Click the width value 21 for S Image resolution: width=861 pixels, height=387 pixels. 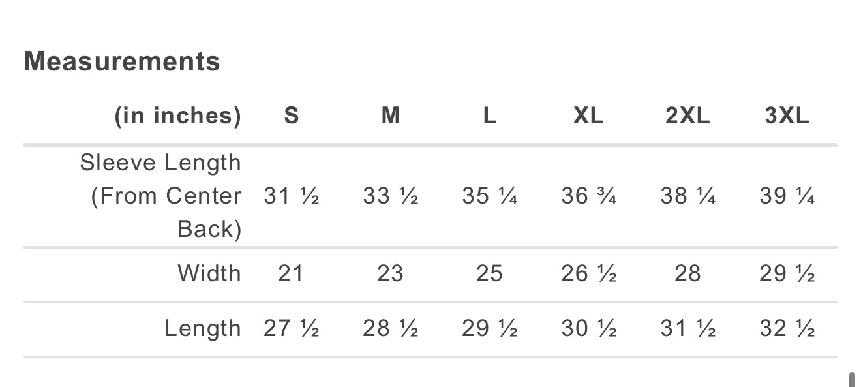292,273
